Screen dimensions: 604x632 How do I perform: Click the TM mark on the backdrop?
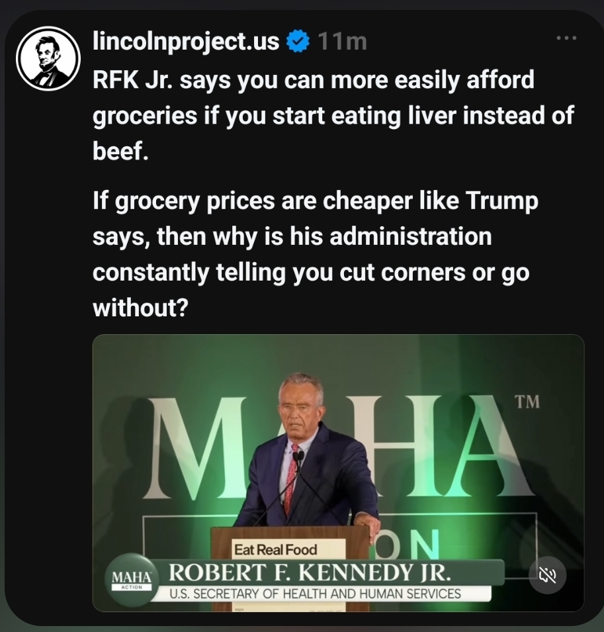pos(526,402)
